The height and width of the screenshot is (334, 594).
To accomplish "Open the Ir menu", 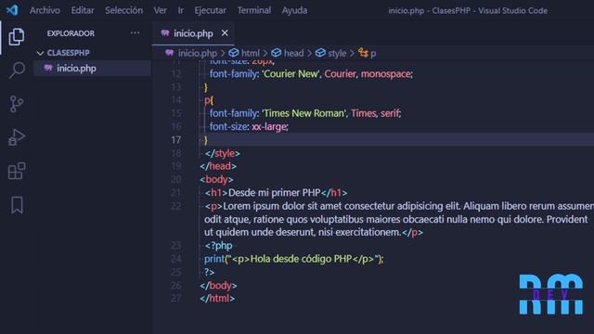I will point(181,10).
